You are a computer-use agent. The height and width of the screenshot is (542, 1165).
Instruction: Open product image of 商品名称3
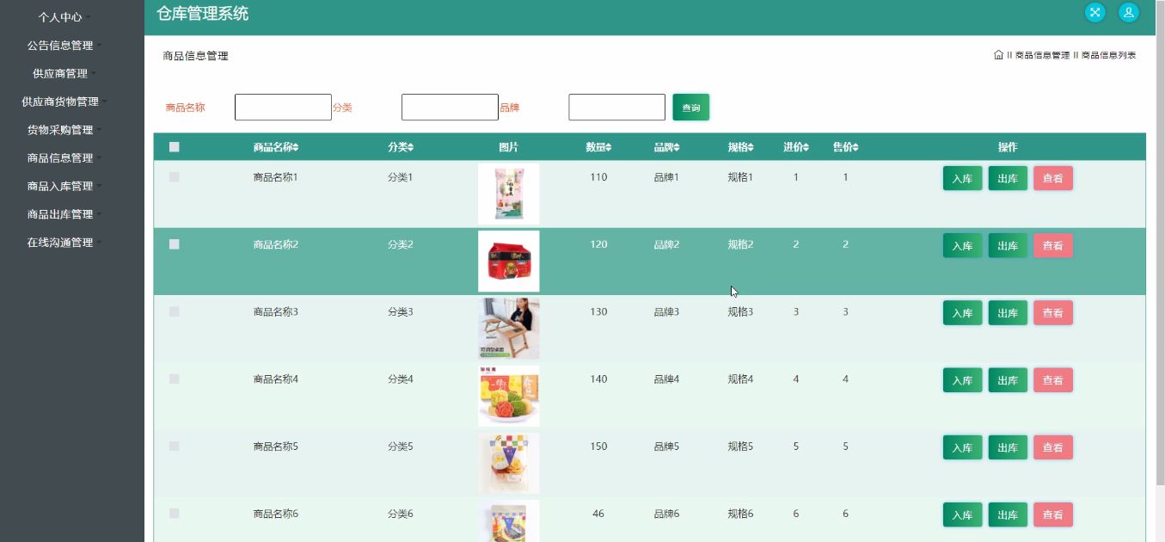click(508, 328)
